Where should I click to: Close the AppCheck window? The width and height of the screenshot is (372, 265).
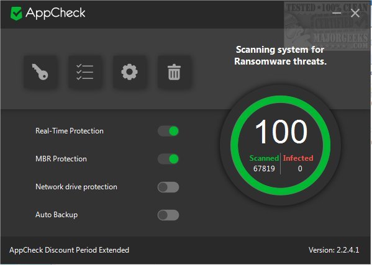(x=355, y=13)
